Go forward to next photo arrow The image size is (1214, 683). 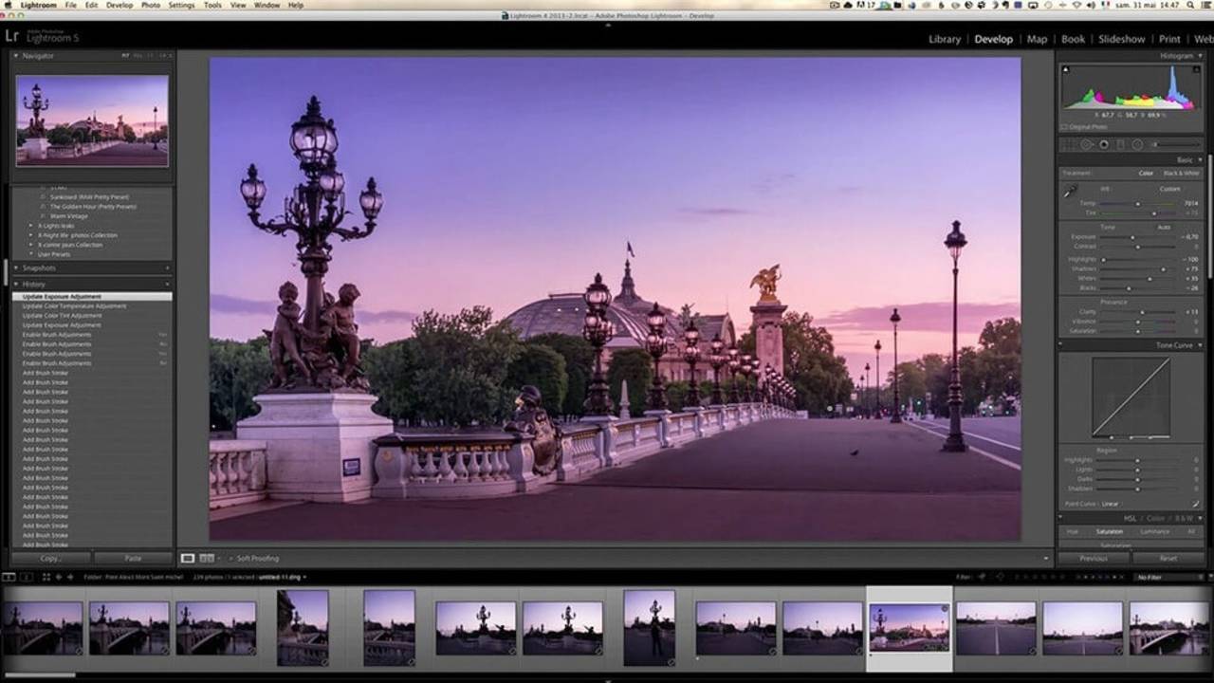[x=69, y=577]
